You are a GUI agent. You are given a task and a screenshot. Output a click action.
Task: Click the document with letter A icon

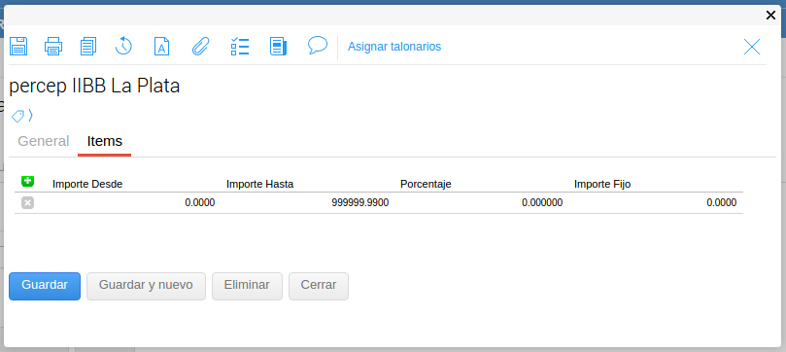pos(161,46)
